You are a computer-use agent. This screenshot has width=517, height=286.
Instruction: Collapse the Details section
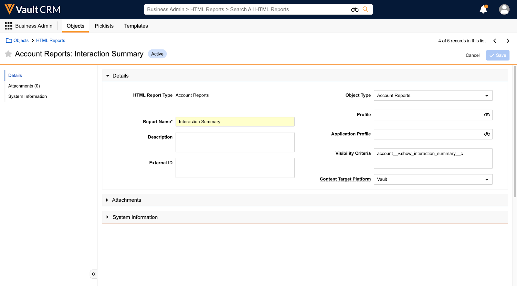108,76
